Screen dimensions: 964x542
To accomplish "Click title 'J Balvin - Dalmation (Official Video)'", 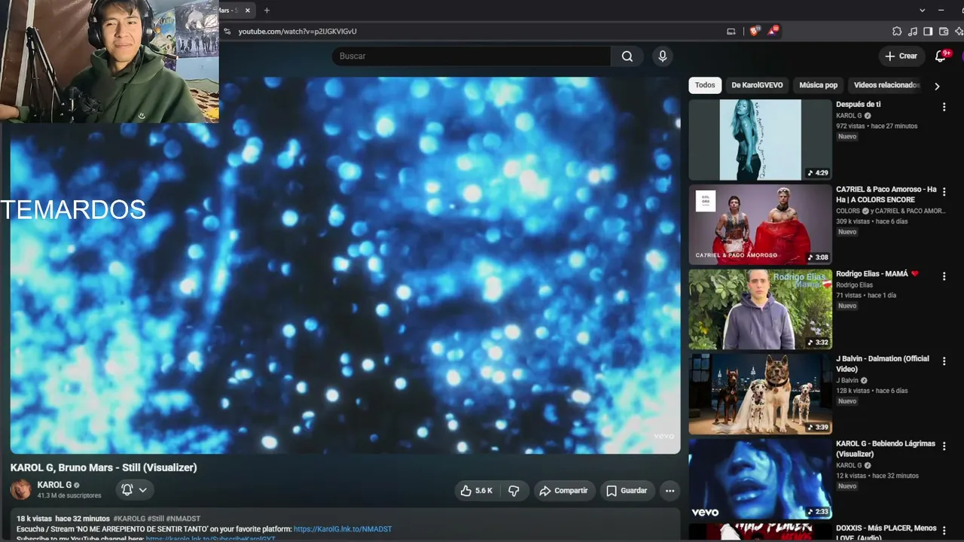I will (882, 364).
